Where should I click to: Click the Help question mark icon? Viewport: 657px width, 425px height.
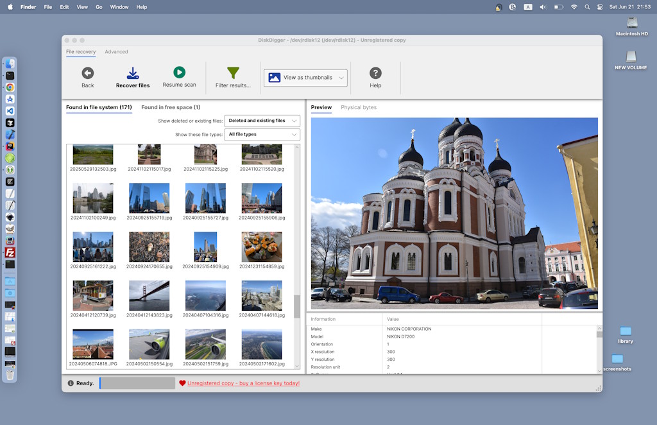point(375,73)
